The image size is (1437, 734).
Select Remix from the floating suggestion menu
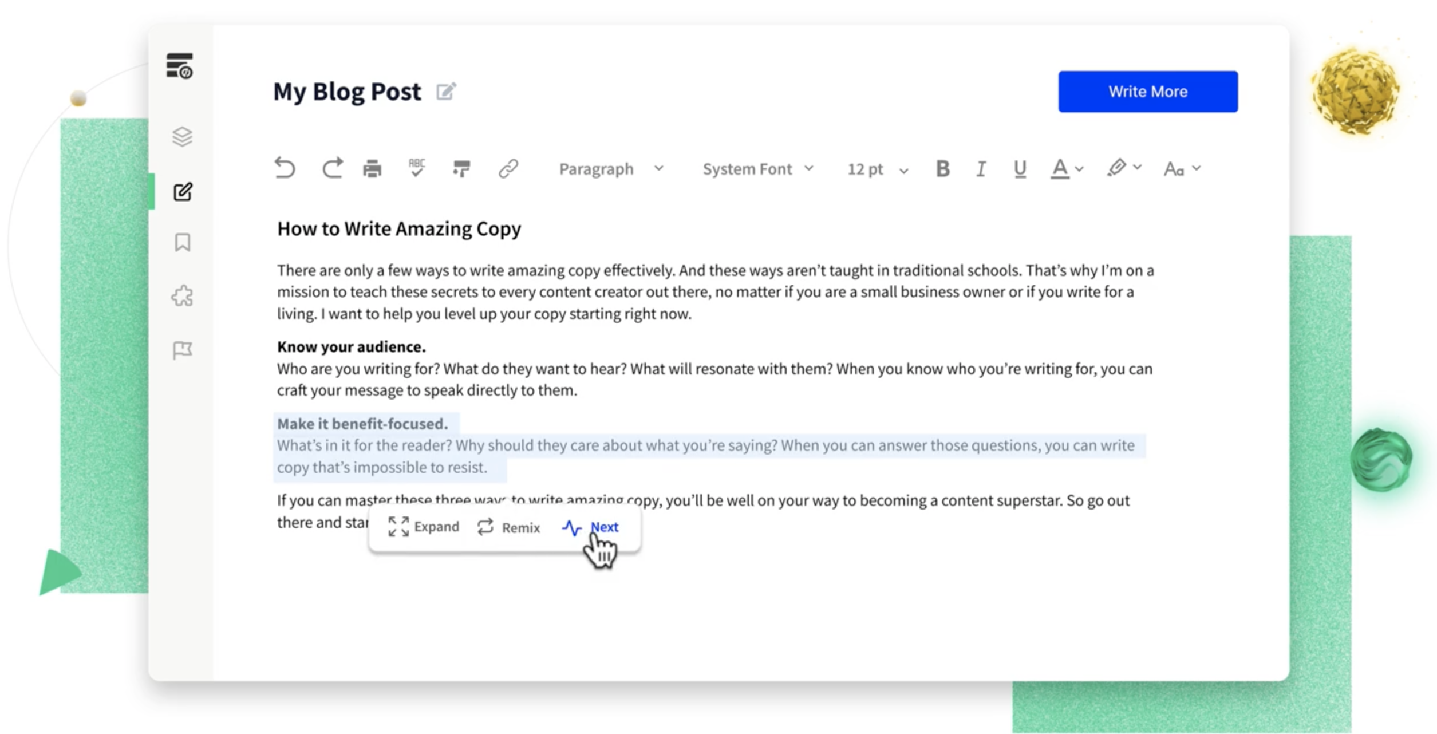click(x=507, y=527)
